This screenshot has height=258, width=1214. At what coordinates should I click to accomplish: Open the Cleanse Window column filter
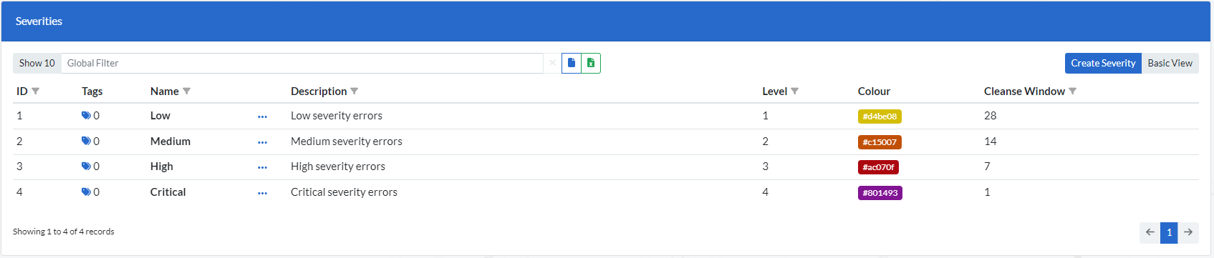(x=1073, y=91)
